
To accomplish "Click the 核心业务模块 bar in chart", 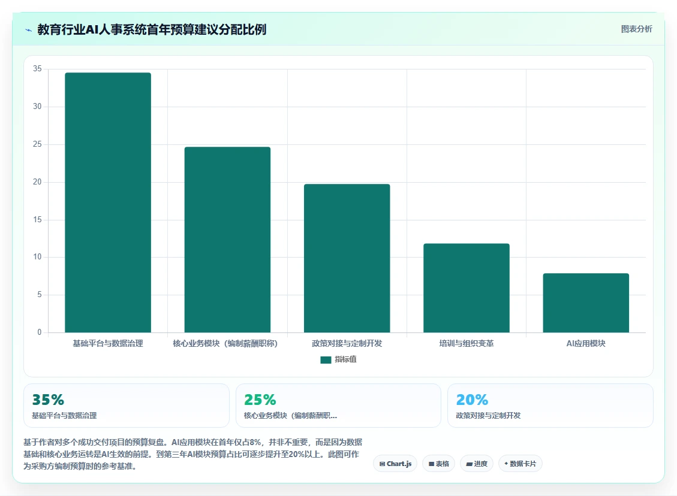I will [x=227, y=240].
